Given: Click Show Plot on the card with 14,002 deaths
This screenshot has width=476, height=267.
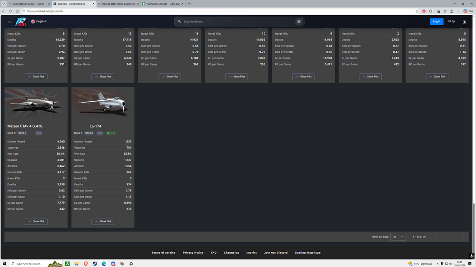Looking at the screenshot, I should coord(237,76).
